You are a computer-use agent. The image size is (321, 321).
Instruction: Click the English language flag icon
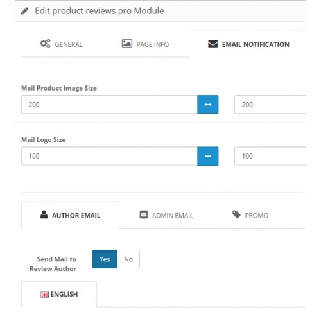click(x=44, y=295)
